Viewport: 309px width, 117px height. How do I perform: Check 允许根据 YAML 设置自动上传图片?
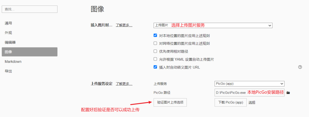(155, 59)
